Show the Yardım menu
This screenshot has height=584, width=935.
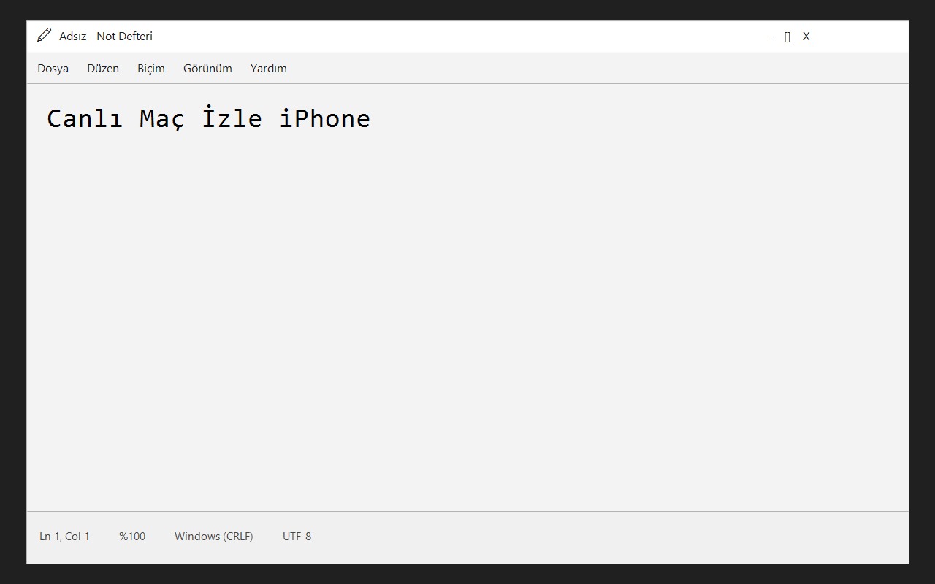pos(269,68)
